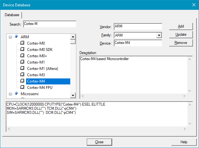
Task: Click the chip icon beside Cortex-M3
Action: click(22, 75)
